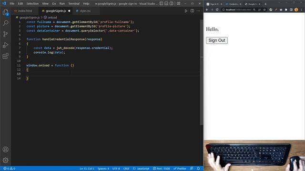
Task: Place cursor on empty line 13
Action: pos(113,74)
